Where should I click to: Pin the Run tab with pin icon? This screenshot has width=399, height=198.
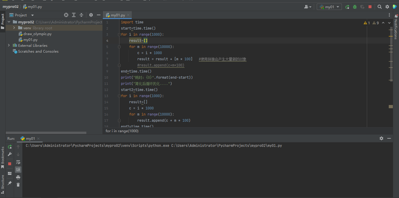[10, 183]
